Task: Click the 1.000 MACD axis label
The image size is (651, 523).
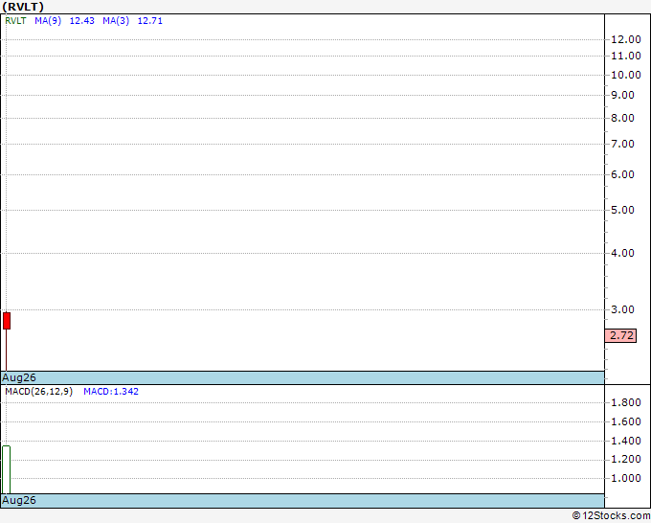Action: (626, 478)
